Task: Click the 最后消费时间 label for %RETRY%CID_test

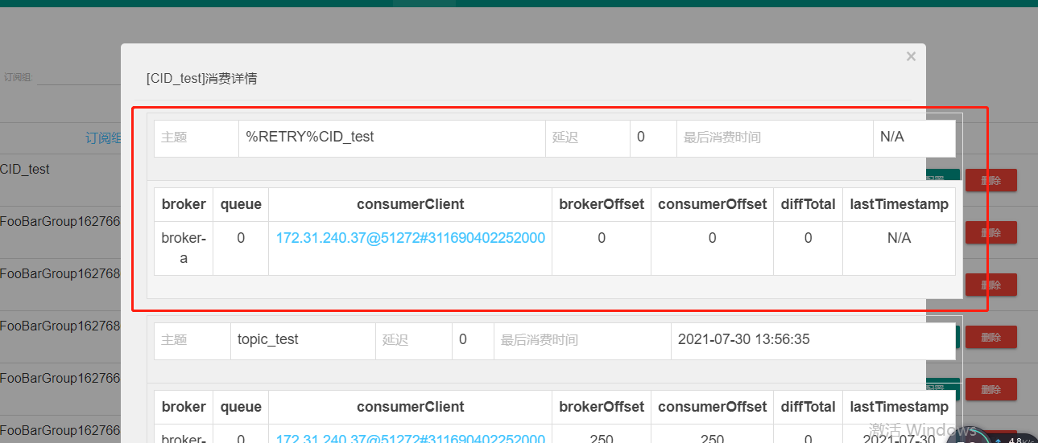Action: coord(722,137)
